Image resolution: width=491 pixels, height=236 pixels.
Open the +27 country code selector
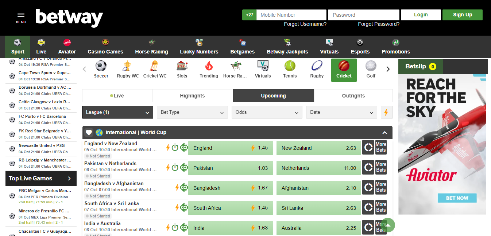pyautogui.click(x=250, y=15)
